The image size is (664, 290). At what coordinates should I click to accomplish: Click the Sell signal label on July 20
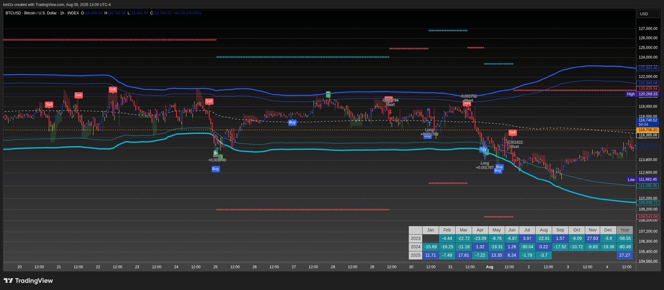(49, 104)
